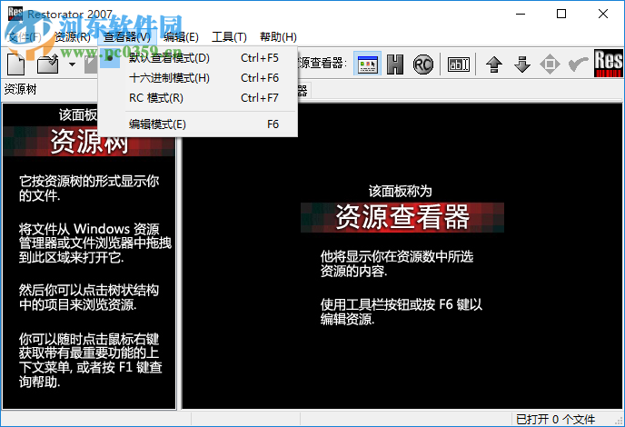625x427 pixels.
Task: Click the down arrow toolbar icon
Action: coord(522,65)
